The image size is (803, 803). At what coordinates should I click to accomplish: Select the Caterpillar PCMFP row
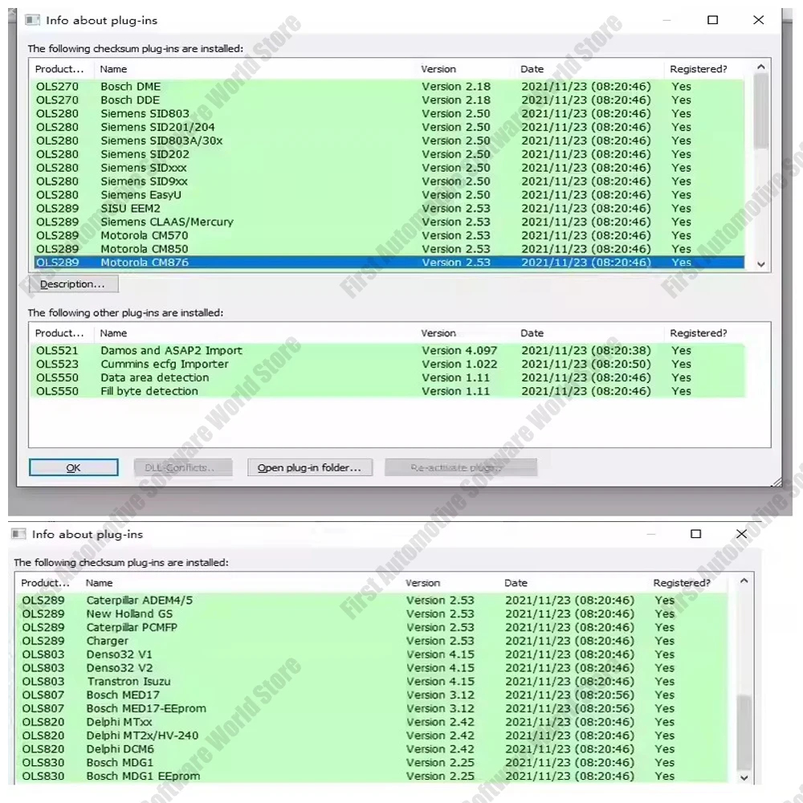373,627
